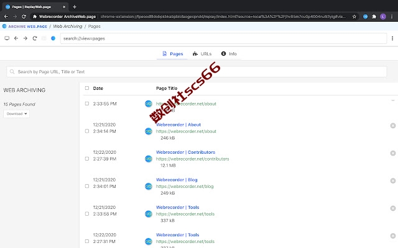Image resolution: width=398 pixels, height=248 pixels.
Task: Refresh the replay view
Action: pos(35,38)
